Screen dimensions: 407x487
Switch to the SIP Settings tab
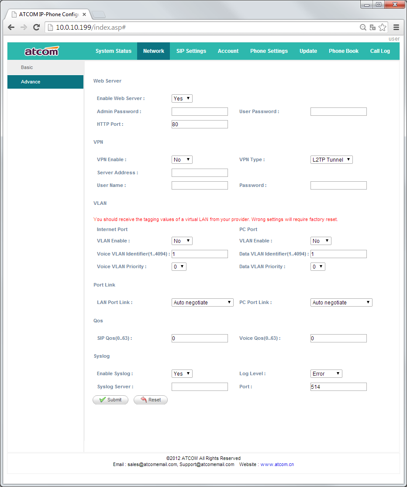click(191, 51)
